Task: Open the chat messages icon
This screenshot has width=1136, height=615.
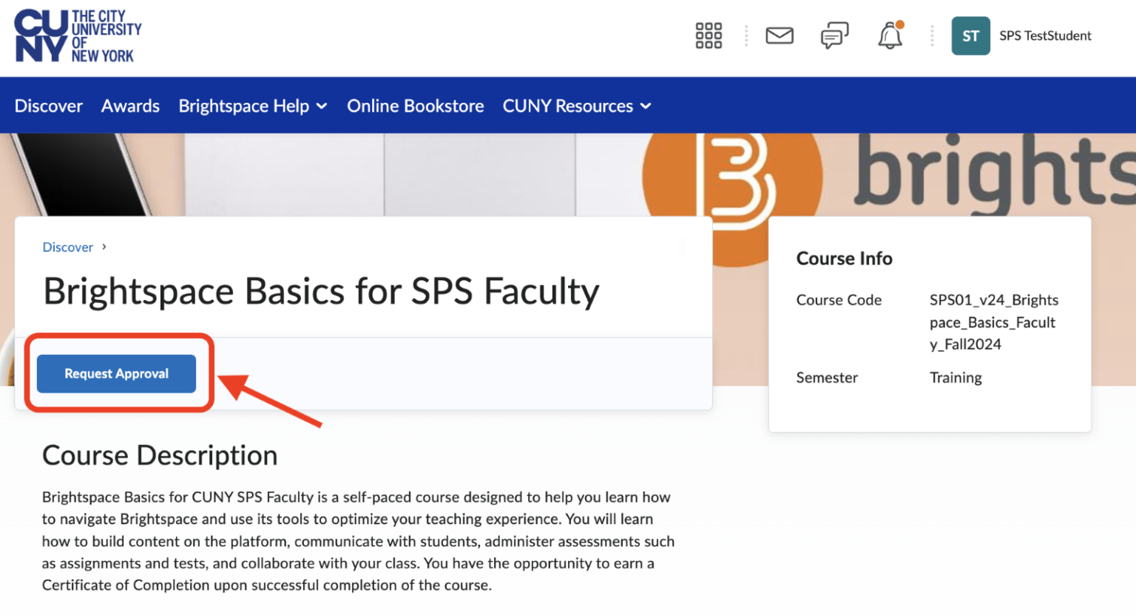Action: (834, 35)
